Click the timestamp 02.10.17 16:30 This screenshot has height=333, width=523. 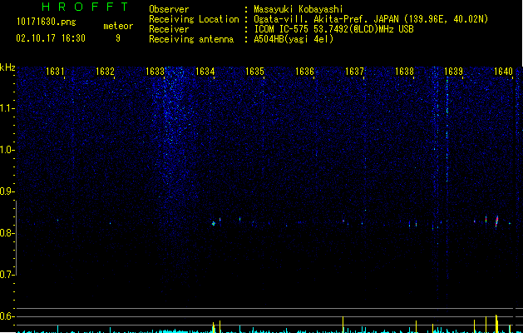[51, 38]
